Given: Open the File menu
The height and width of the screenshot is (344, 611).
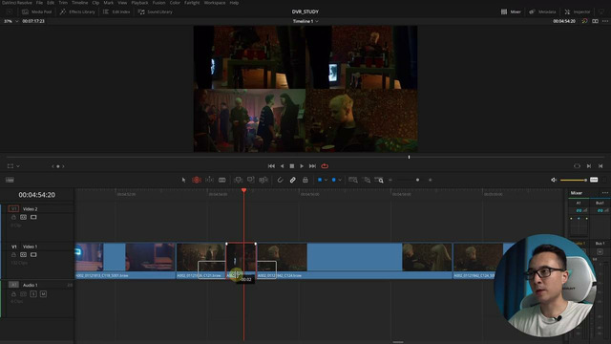Looking at the screenshot, I should 39,3.
